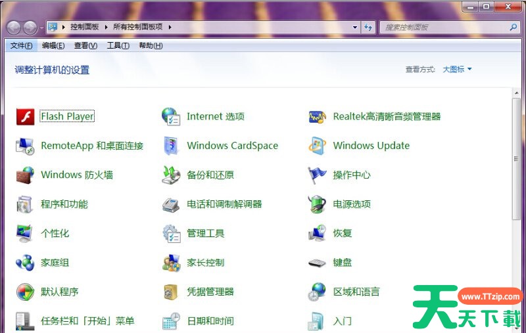Open the 操作中心 flag icon
This screenshot has width=526, height=333.
(317, 175)
